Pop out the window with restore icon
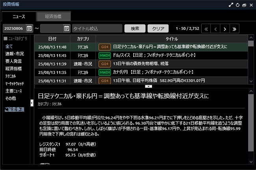Image resolution: width=256 pixels, height=170 pixels. [x=244, y=5]
